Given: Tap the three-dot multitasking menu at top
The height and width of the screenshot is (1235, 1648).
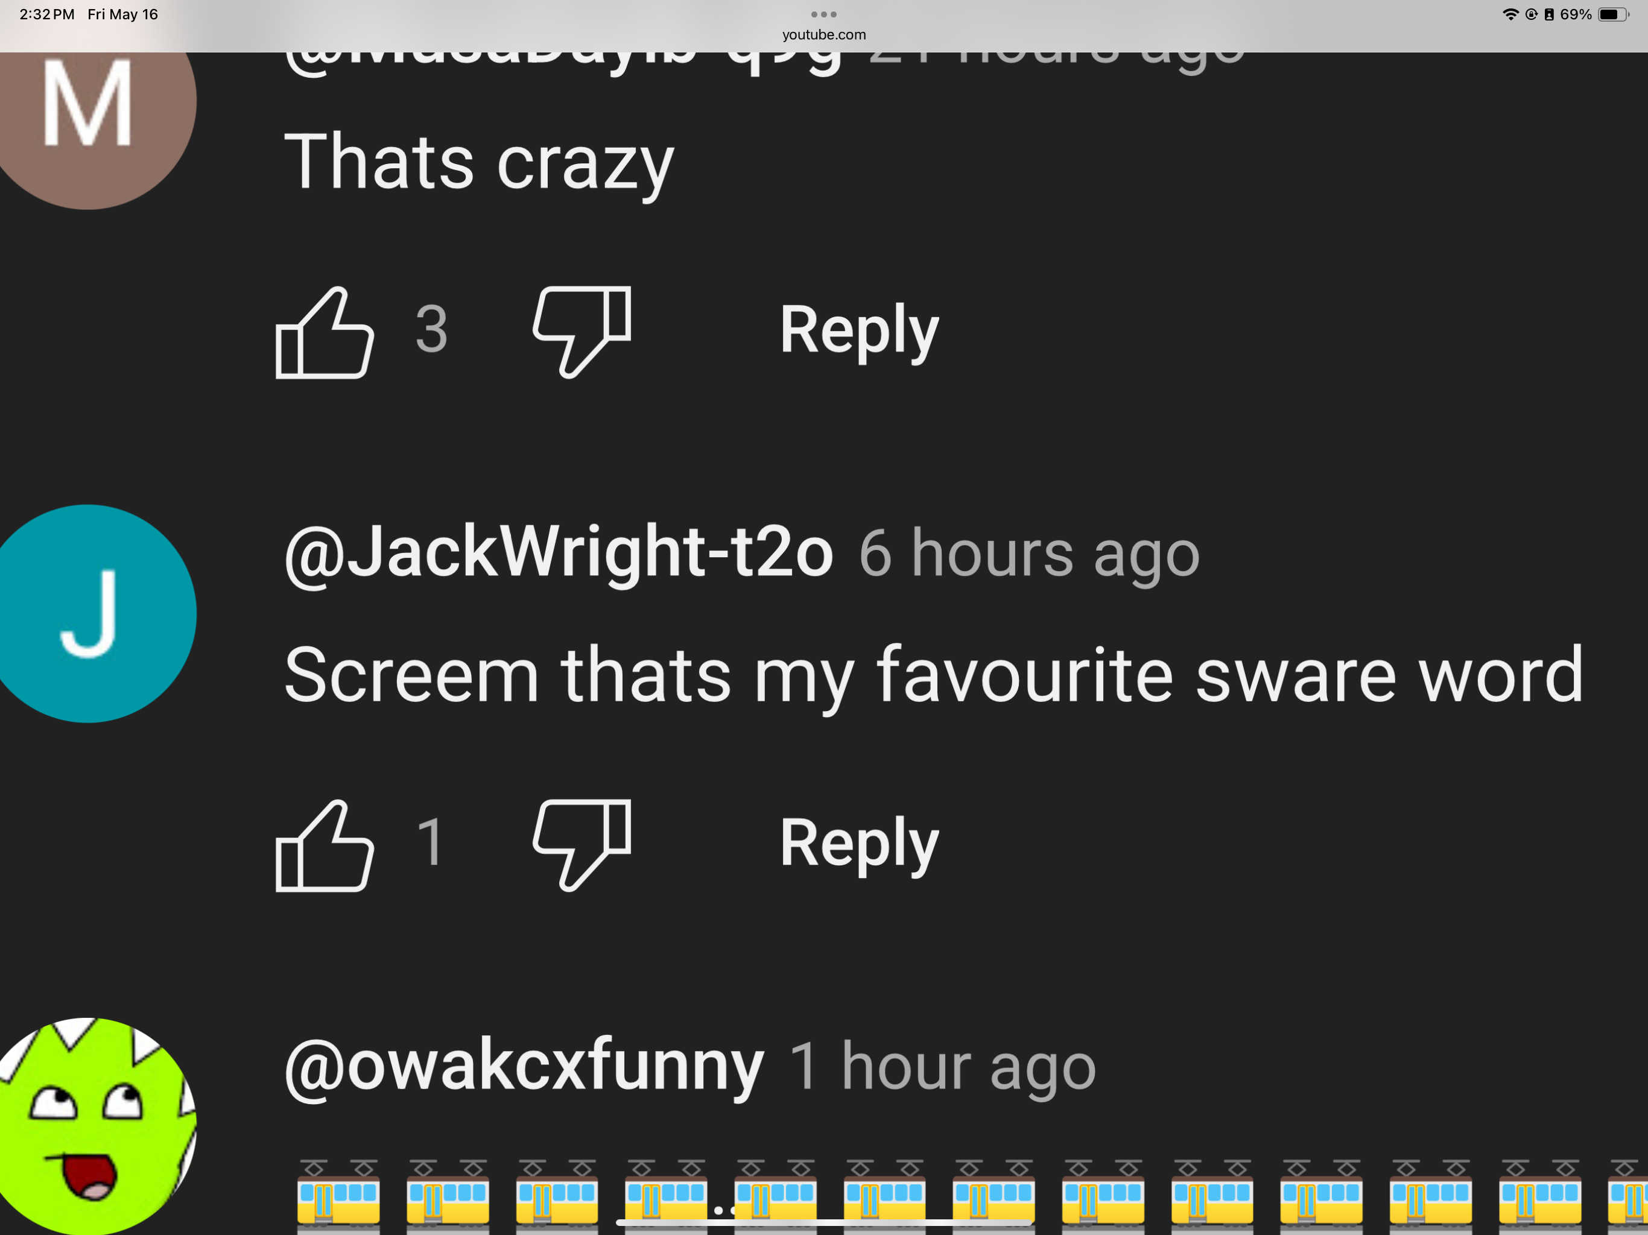Looking at the screenshot, I should coord(824,14).
